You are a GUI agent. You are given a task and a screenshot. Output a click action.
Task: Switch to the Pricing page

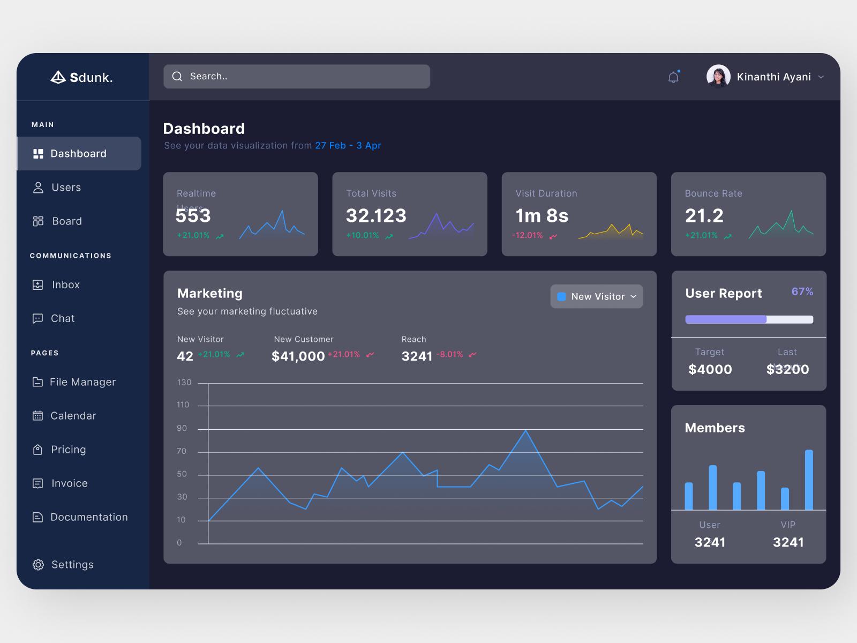tap(68, 450)
